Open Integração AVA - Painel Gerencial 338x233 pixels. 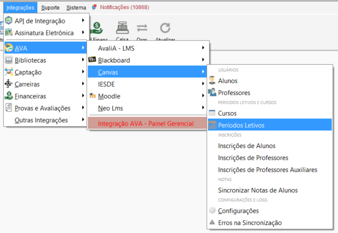coord(147,123)
